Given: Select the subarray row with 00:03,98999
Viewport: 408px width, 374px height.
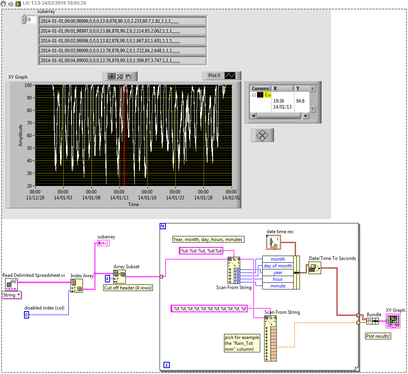Looking at the screenshot, I should [123, 51].
